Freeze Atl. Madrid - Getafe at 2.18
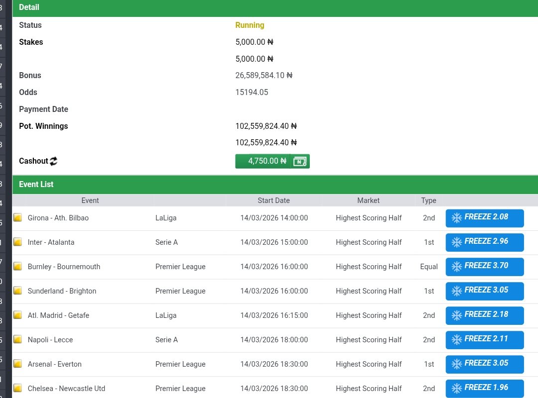 [x=485, y=315]
